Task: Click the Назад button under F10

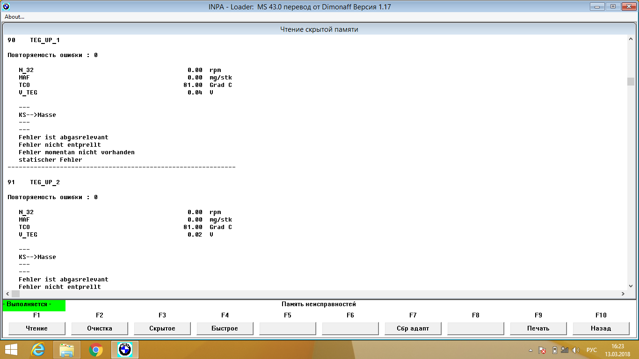Action: coord(601,329)
